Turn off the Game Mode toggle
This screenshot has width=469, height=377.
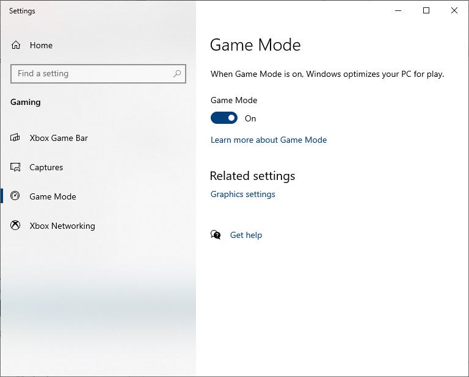(224, 118)
